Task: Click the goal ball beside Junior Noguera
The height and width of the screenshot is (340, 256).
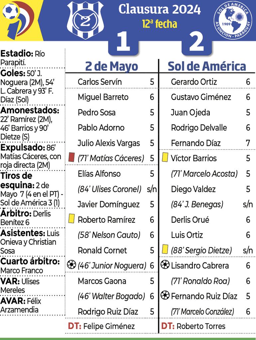Action: pos(71,265)
